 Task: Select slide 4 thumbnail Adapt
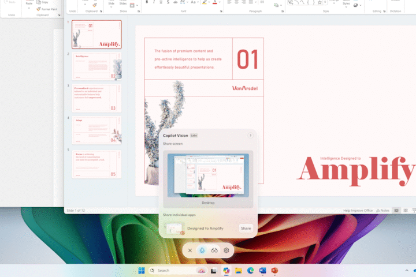(96, 130)
